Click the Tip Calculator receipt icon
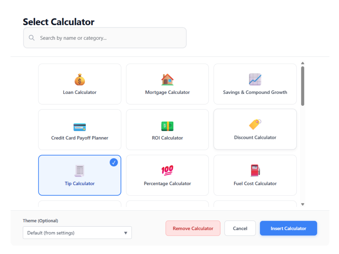The image size is (339, 254). click(79, 170)
